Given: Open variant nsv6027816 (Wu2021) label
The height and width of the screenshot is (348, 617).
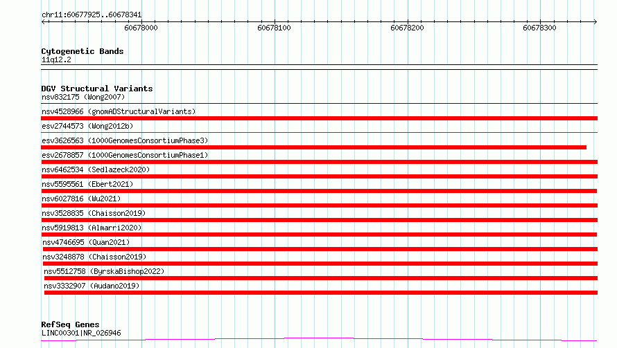Looking at the screenshot, I should (x=81, y=199).
